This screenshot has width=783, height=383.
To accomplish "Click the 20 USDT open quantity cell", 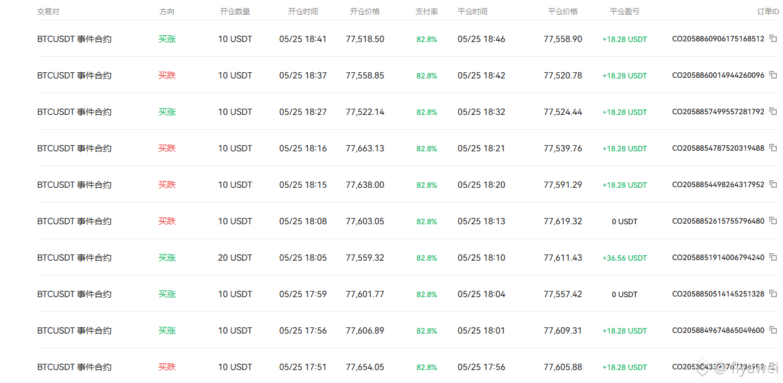I will tap(235, 258).
